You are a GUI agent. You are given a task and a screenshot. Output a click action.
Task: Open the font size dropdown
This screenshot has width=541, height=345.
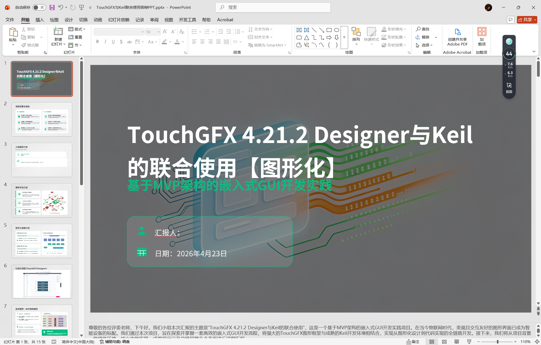(x=159, y=32)
